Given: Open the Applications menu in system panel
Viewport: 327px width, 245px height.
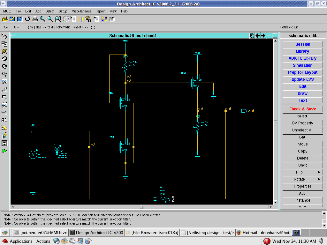Looking at the screenshot, I should tap(21, 241).
